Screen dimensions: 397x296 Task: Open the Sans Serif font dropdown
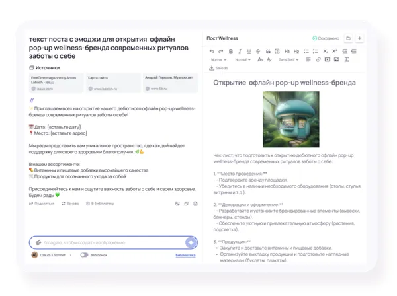pos(288,59)
